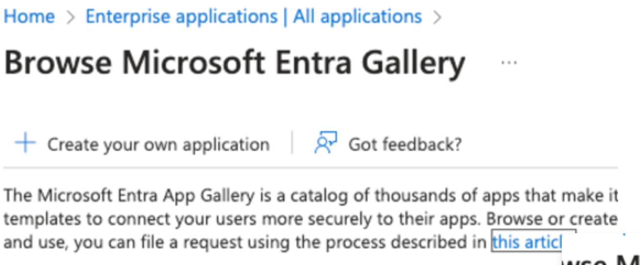Click the divider line beneath the command bar

point(310,167)
